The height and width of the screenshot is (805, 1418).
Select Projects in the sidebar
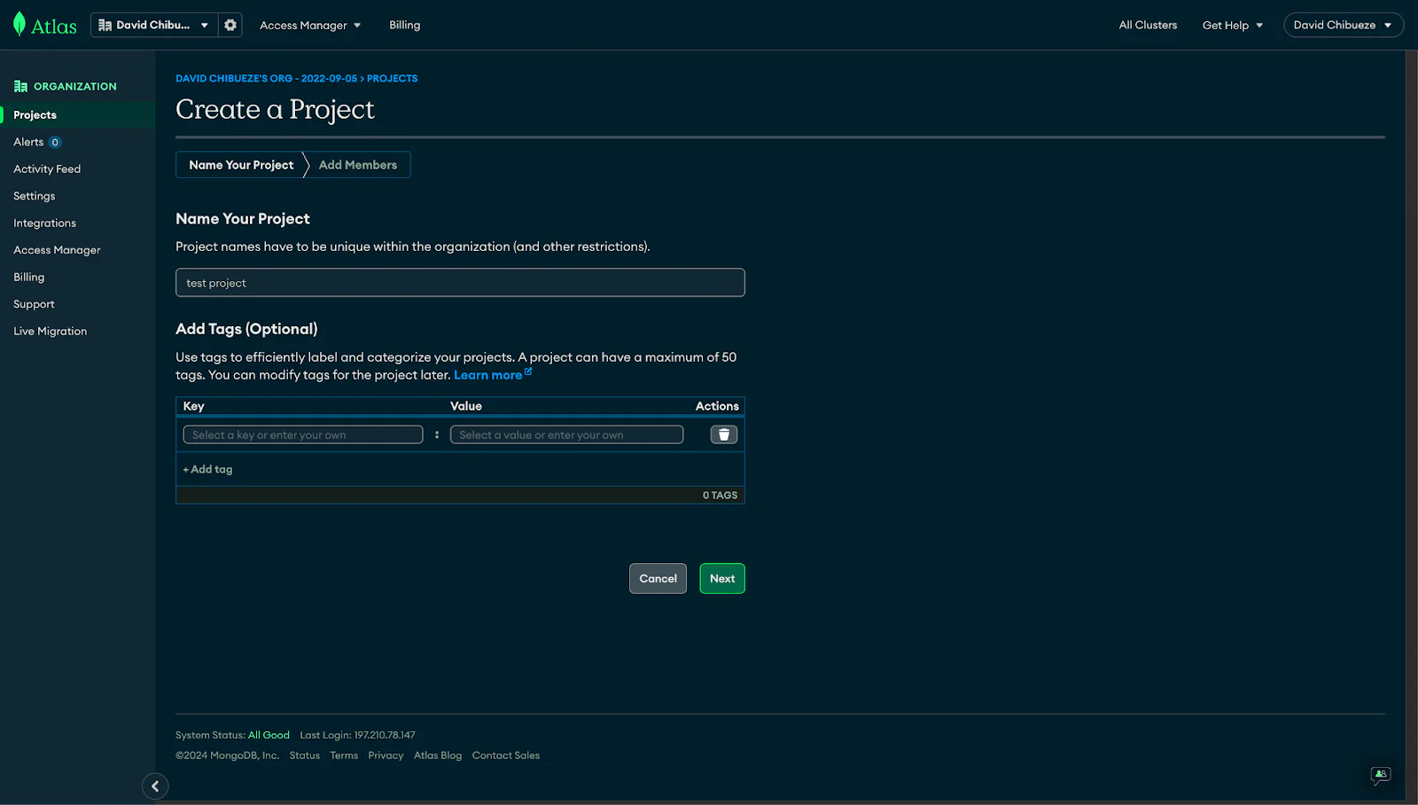click(x=77, y=115)
